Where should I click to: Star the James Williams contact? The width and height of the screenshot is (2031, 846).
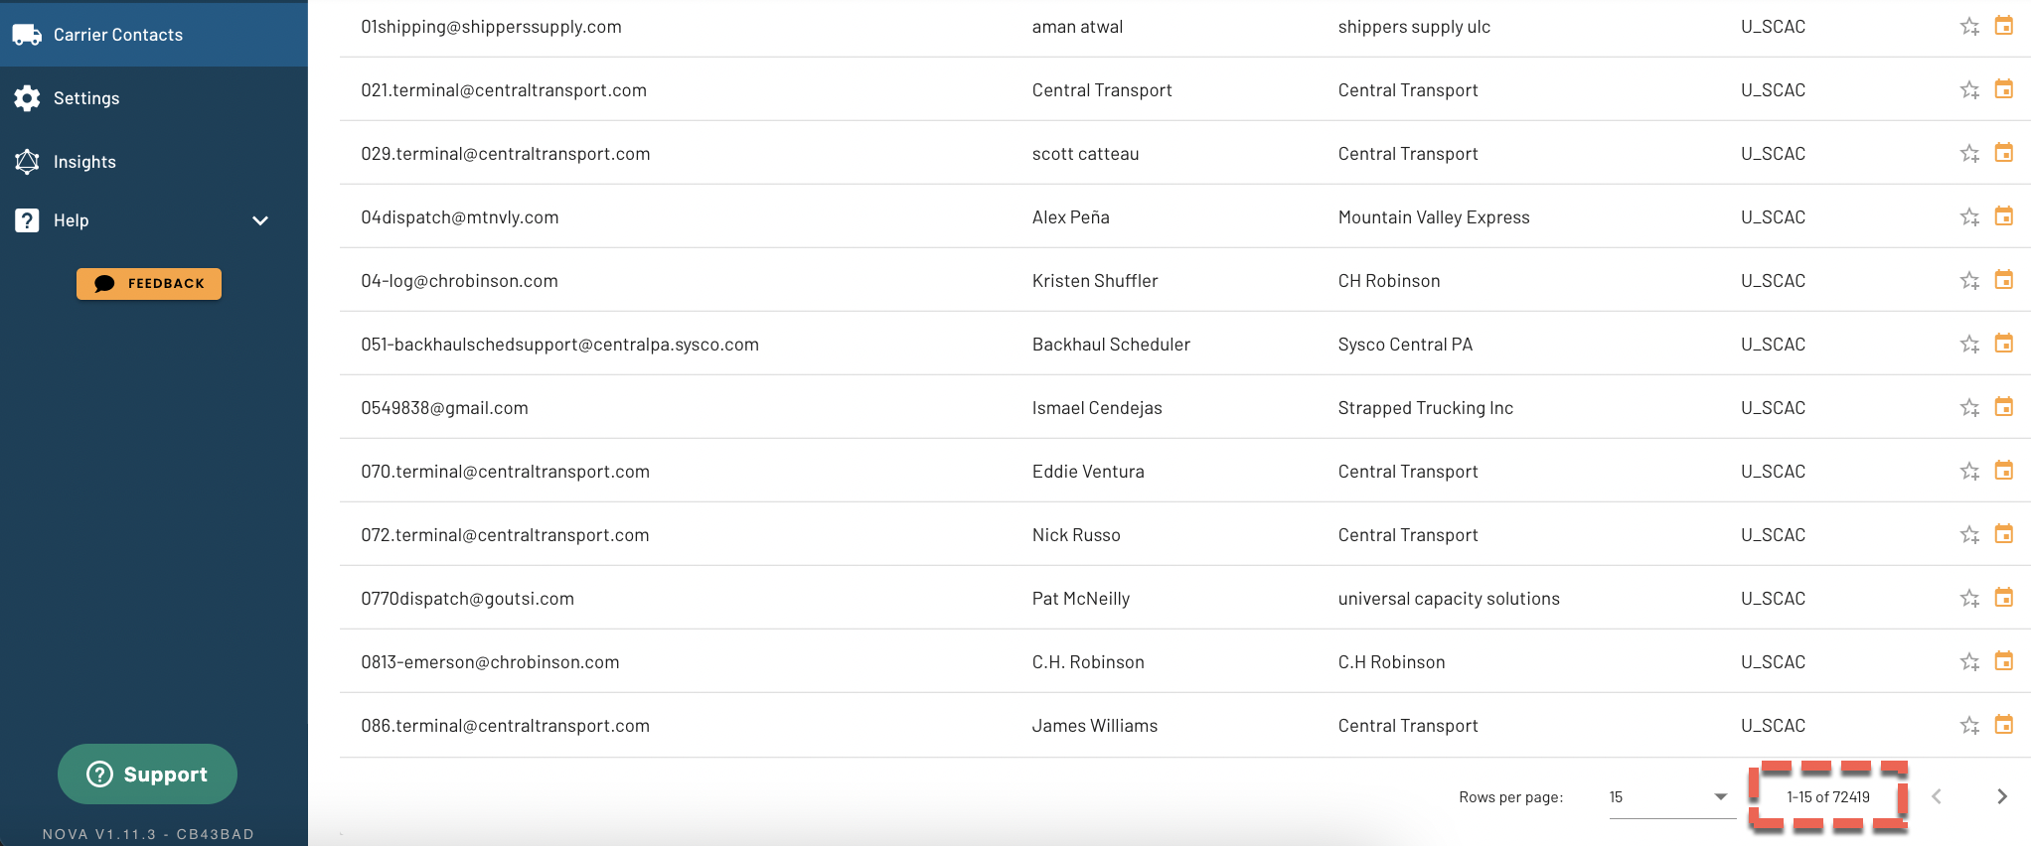click(x=1969, y=726)
